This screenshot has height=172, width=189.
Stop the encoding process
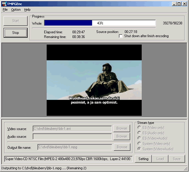click(x=15, y=33)
